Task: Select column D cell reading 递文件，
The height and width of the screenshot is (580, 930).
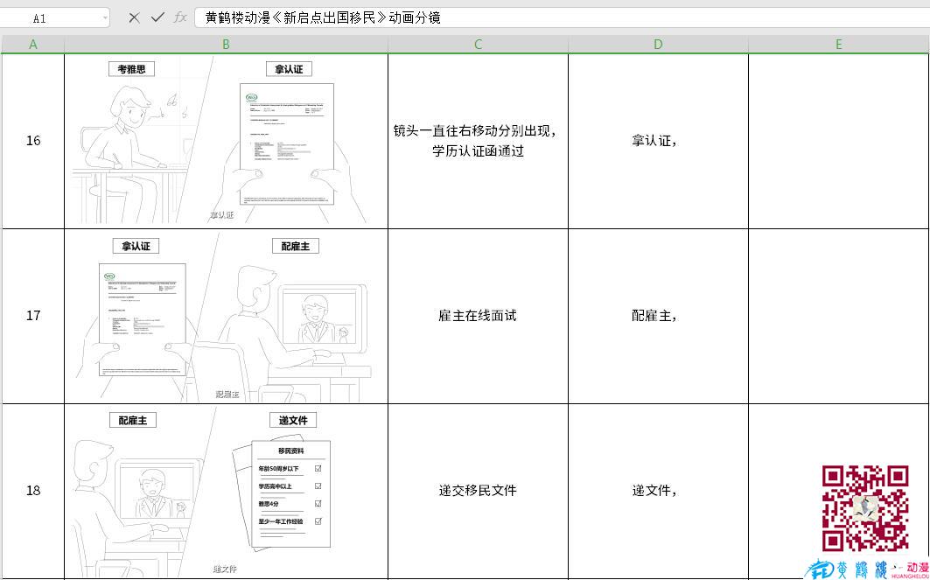Action: tap(659, 491)
